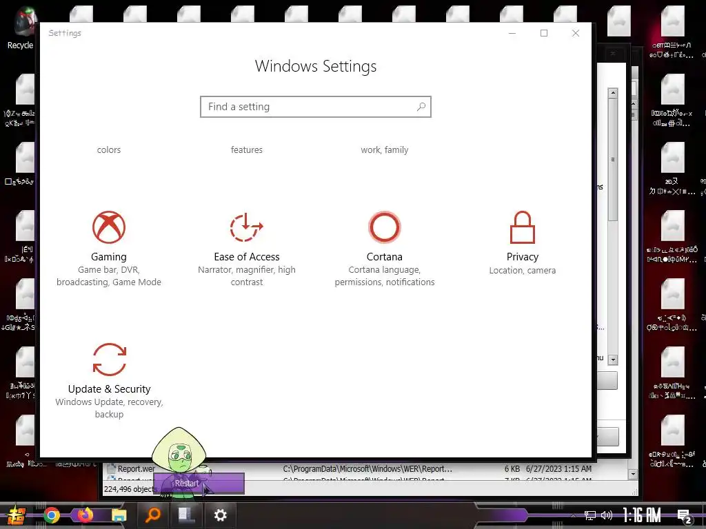The width and height of the screenshot is (706, 529).
Task: Click the file list scroll down arrow
Action: point(633,474)
